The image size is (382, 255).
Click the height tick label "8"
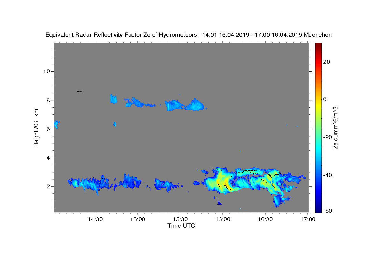(x=48, y=100)
